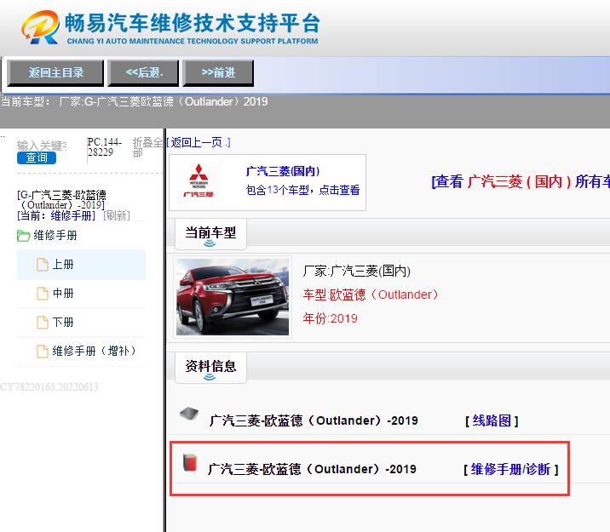Open the 维修手册/诊断 link
610x532 pixels.
[x=511, y=469]
